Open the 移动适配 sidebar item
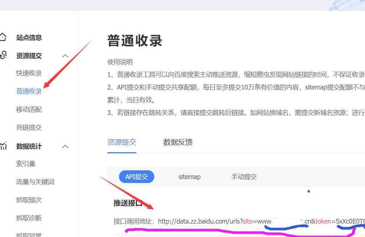The width and height of the screenshot is (365, 237). point(29,109)
